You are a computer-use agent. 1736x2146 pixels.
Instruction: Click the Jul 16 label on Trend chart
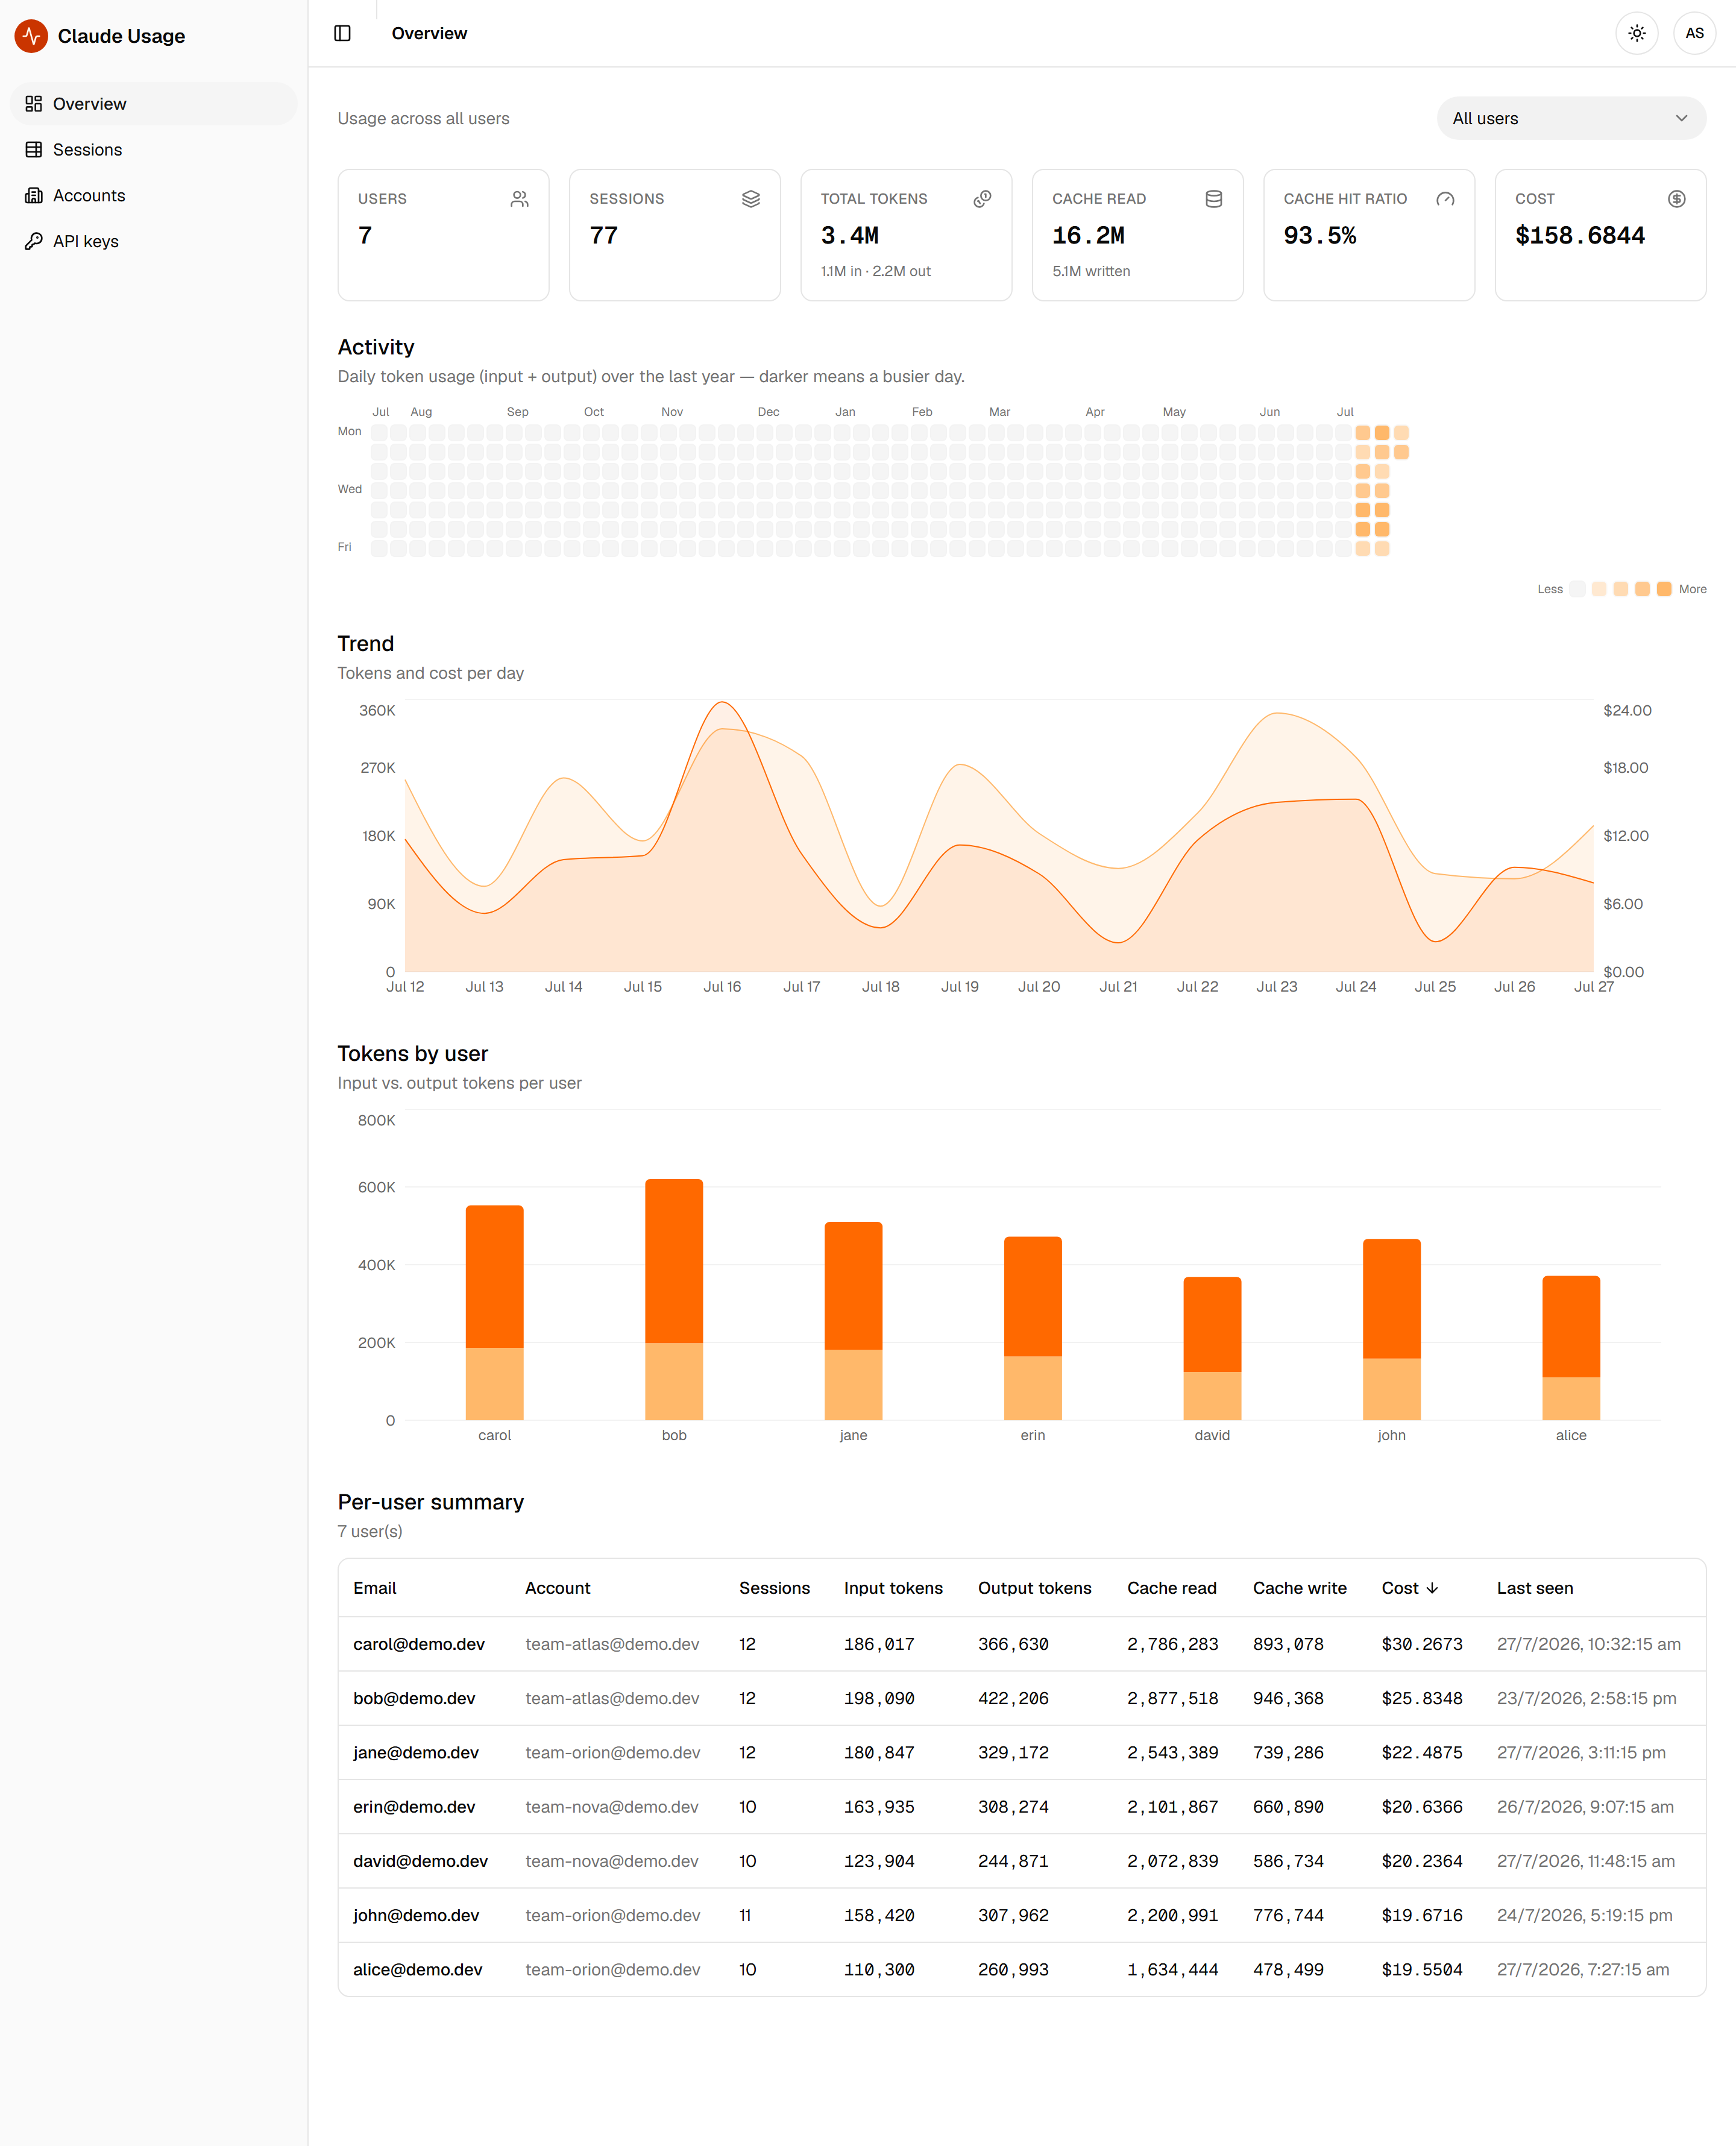[x=722, y=986]
